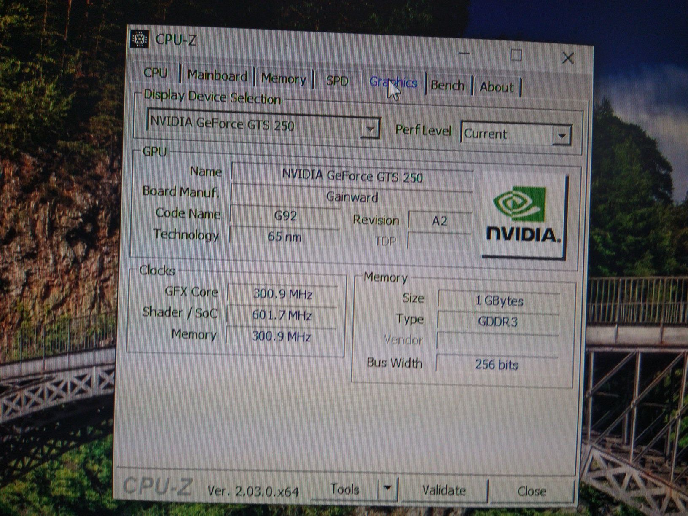Minimize the CPU-Z window
Image resolution: width=688 pixels, height=516 pixels.
464,53
